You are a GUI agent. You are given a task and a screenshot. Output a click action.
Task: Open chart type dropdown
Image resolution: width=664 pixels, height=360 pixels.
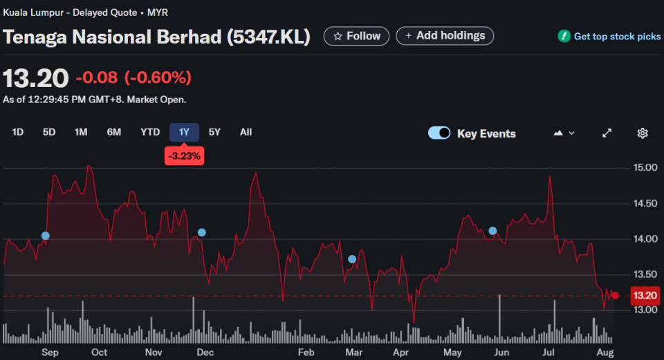coord(564,133)
